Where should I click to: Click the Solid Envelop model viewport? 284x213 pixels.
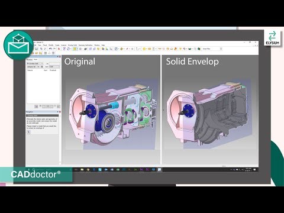[x=210, y=109]
